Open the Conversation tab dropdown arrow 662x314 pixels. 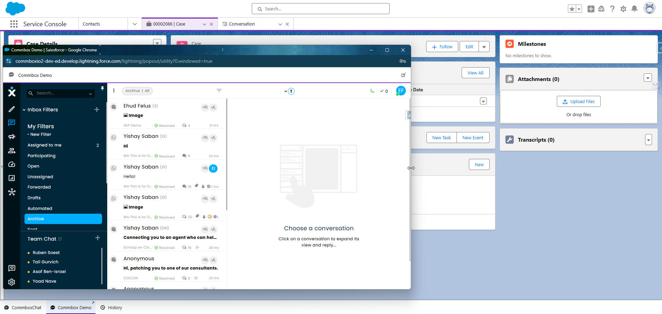pyautogui.click(x=280, y=24)
